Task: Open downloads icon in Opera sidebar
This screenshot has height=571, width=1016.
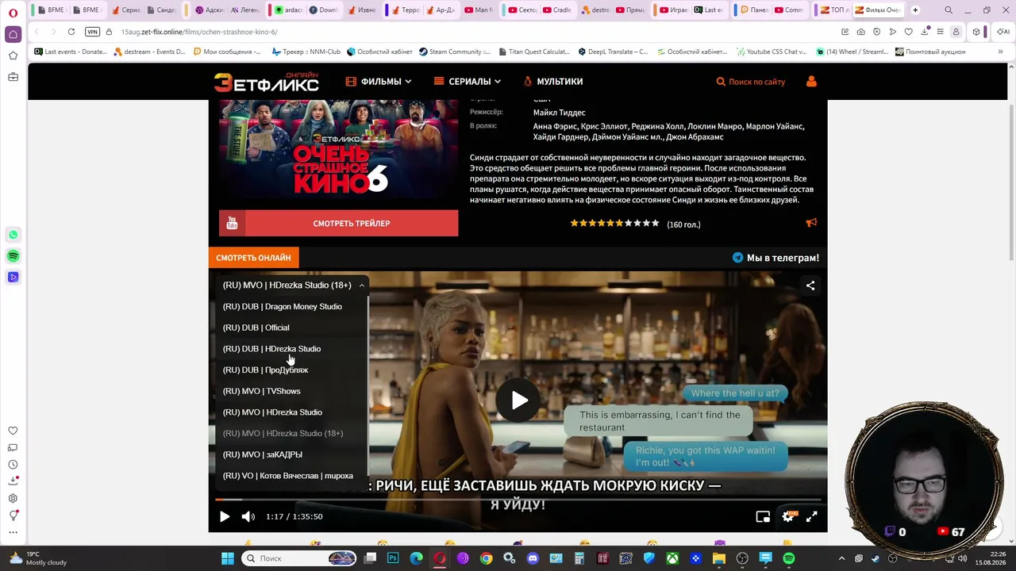Action: click(x=13, y=481)
